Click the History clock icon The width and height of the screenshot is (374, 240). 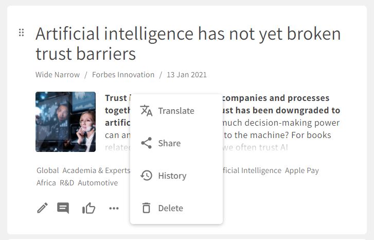pos(147,176)
